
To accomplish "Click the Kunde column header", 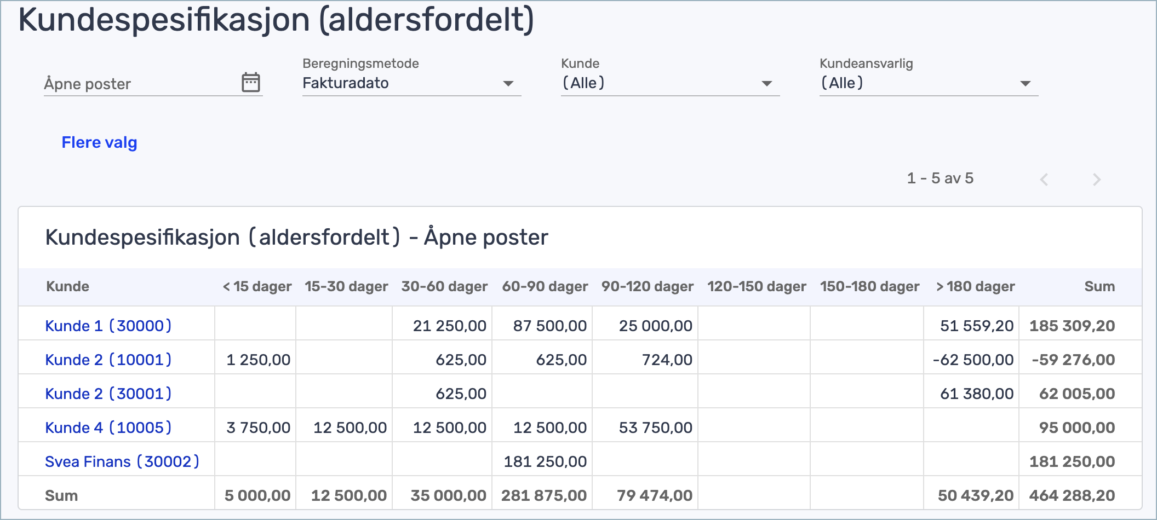I will point(68,286).
